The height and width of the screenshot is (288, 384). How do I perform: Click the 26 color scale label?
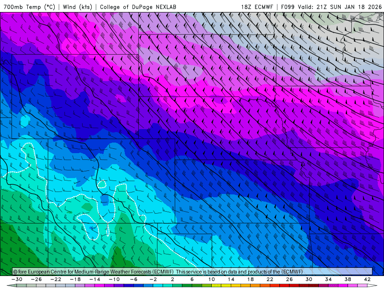point(289,279)
